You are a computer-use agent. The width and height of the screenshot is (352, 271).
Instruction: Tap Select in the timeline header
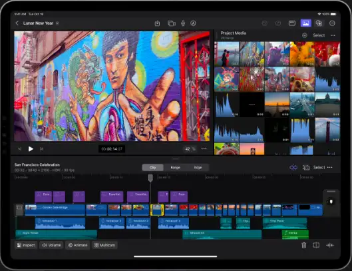tap(319, 167)
